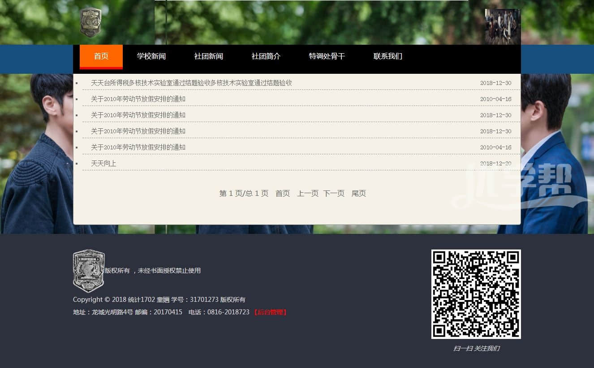
Task: Click the 首页 pagination link
Action: pos(283,193)
